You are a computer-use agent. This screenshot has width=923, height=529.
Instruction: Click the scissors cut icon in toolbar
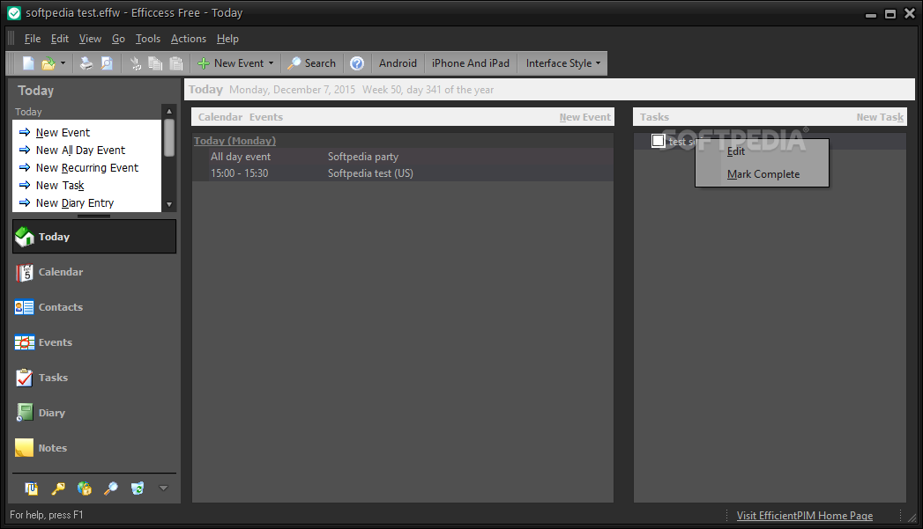tap(136, 63)
